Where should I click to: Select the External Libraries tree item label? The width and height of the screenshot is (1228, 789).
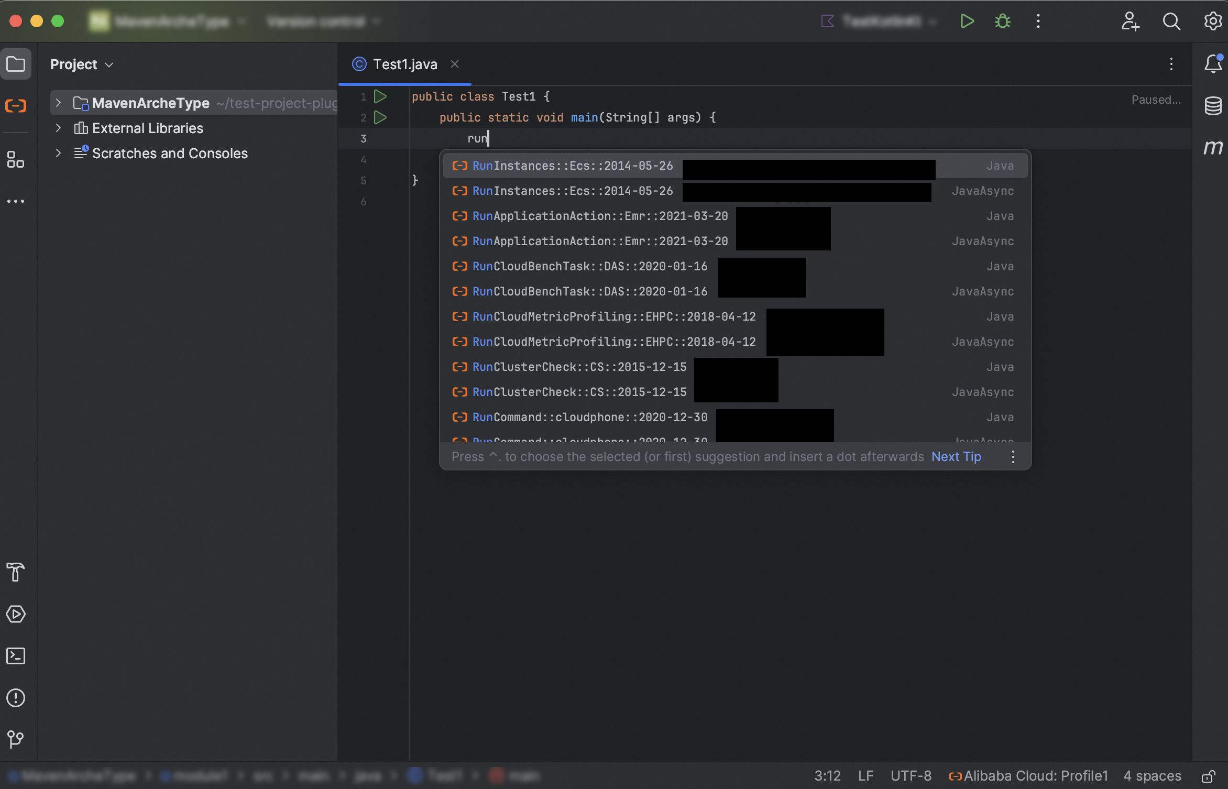(x=147, y=128)
